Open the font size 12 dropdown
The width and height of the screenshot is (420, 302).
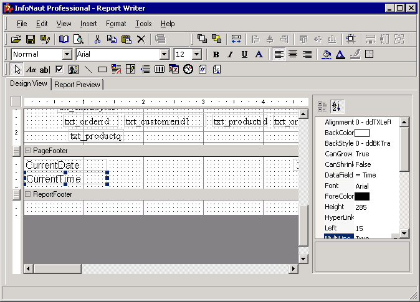[x=197, y=54]
